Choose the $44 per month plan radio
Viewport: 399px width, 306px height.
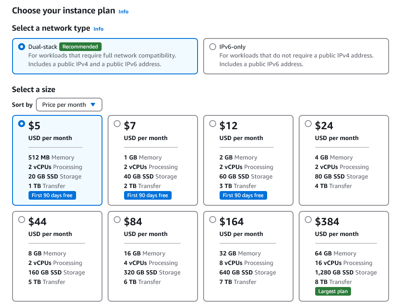click(x=22, y=220)
